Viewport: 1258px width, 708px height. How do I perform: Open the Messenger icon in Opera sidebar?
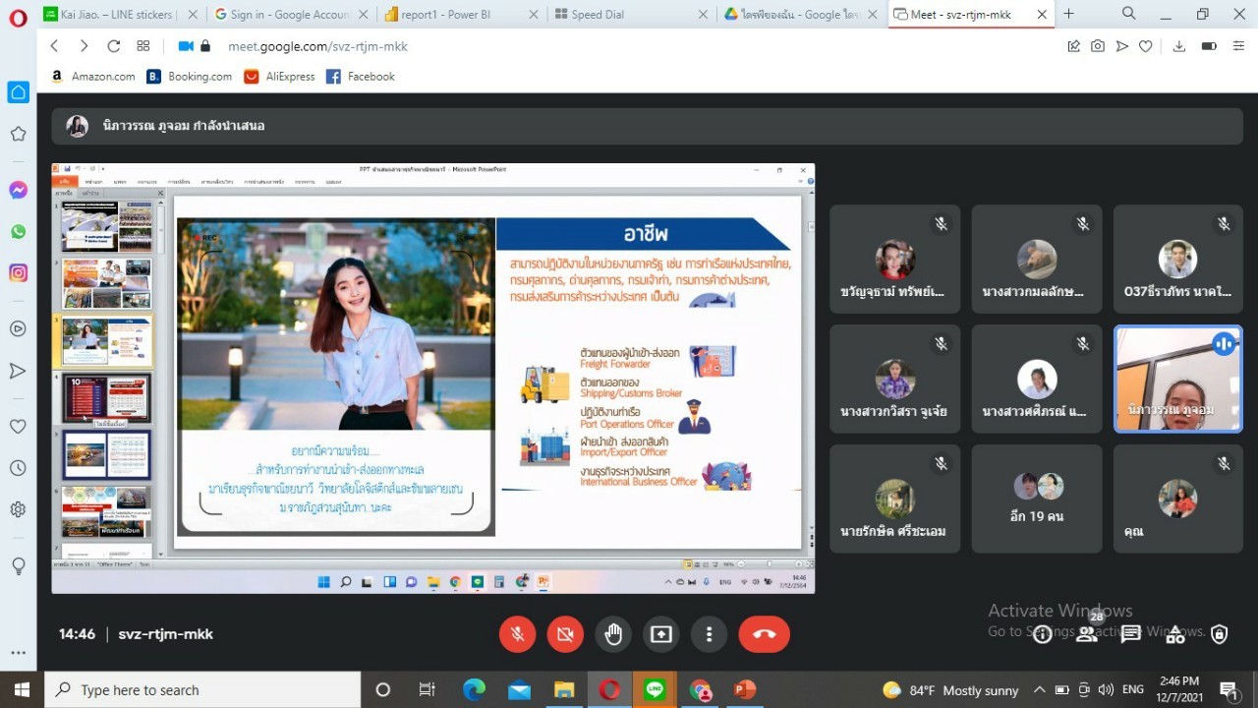(18, 191)
